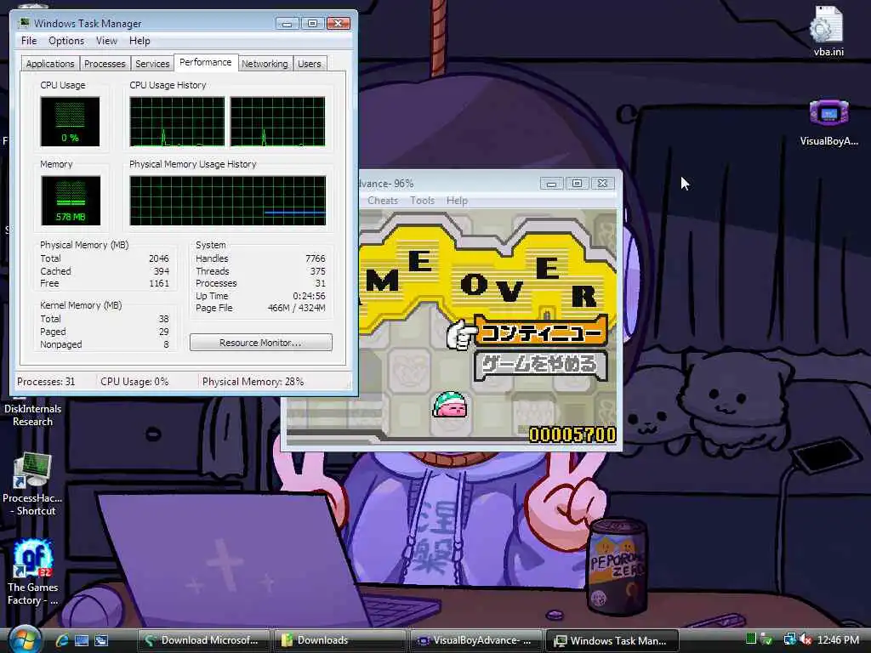Click Show Desktop quick launch icon
The image size is (871, 653).
(x=82, y=640)
